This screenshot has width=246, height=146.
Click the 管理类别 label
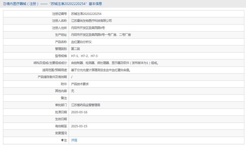[x=61, y=49]
